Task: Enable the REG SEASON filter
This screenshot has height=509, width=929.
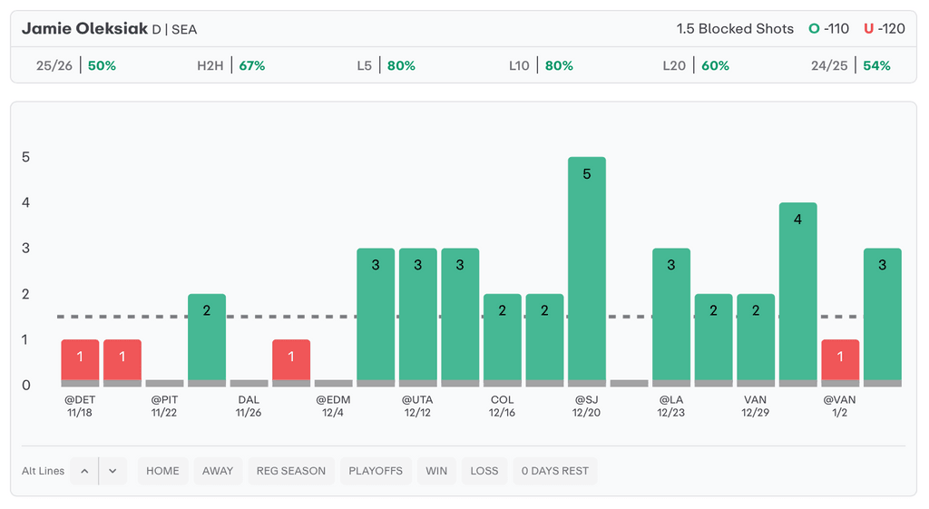Action: click(290, 471)
